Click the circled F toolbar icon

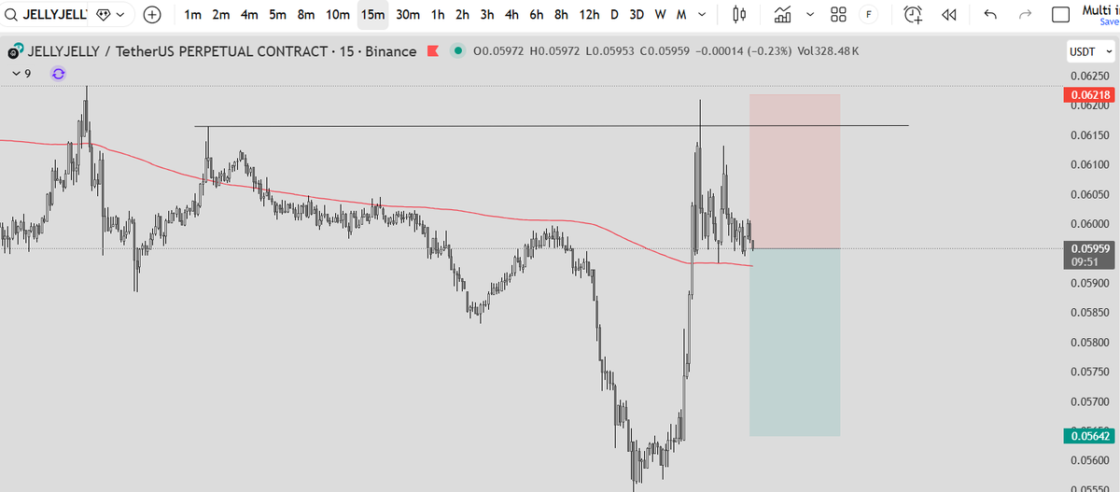tap(869, 15)
